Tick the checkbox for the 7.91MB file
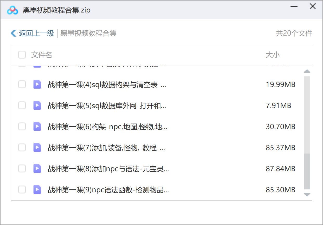 click(22, 105)
